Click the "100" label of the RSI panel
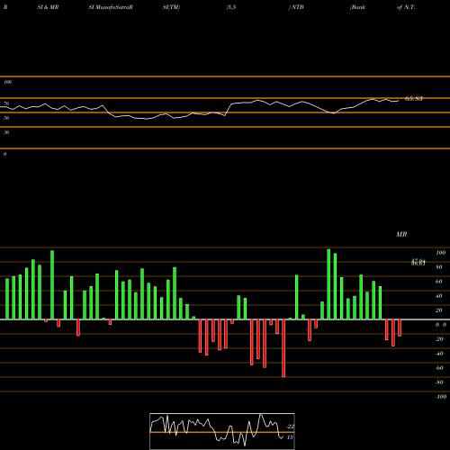This screenshot has width=450, height=450. pos(7,82)
